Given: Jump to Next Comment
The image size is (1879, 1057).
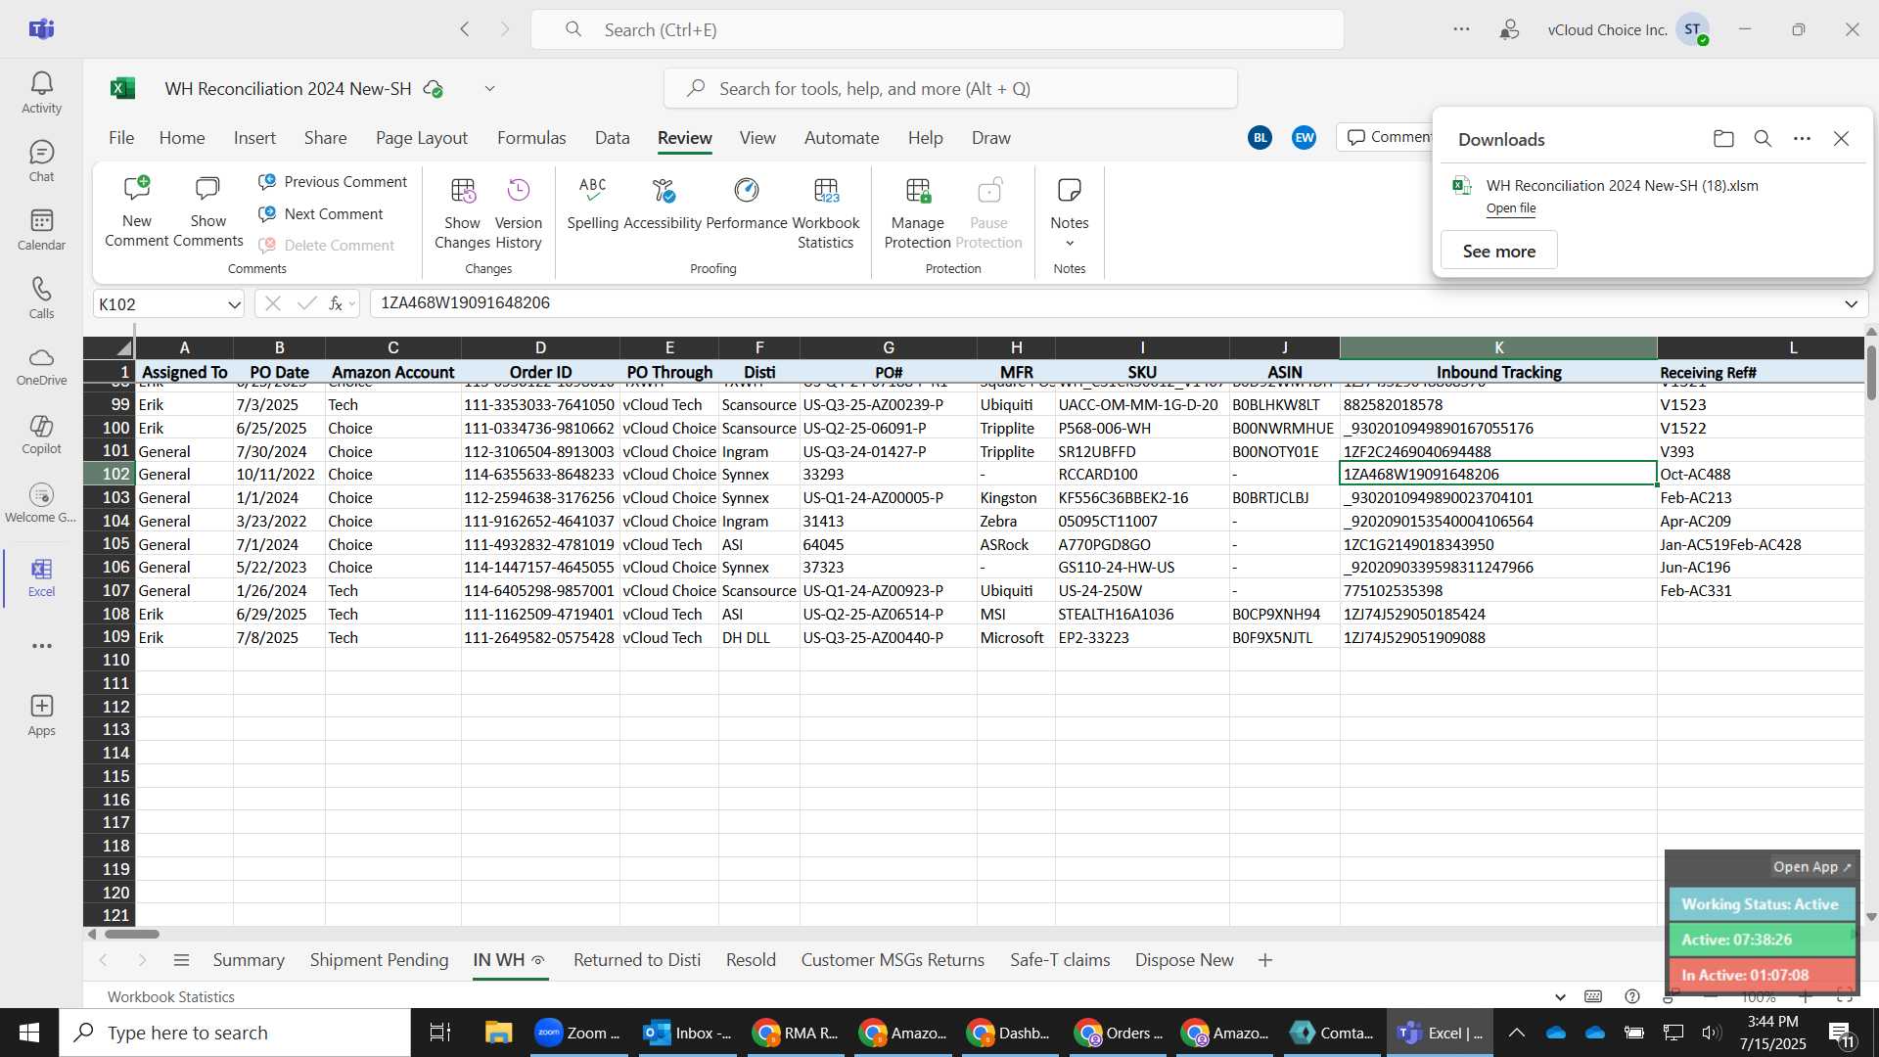Looking at the screenshot, I should tap(321, 214).
